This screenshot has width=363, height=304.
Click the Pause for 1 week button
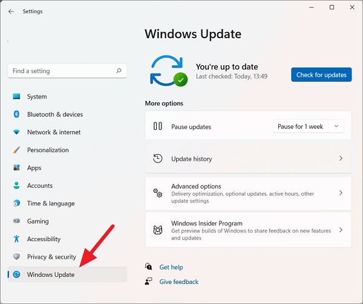point(300,126)
